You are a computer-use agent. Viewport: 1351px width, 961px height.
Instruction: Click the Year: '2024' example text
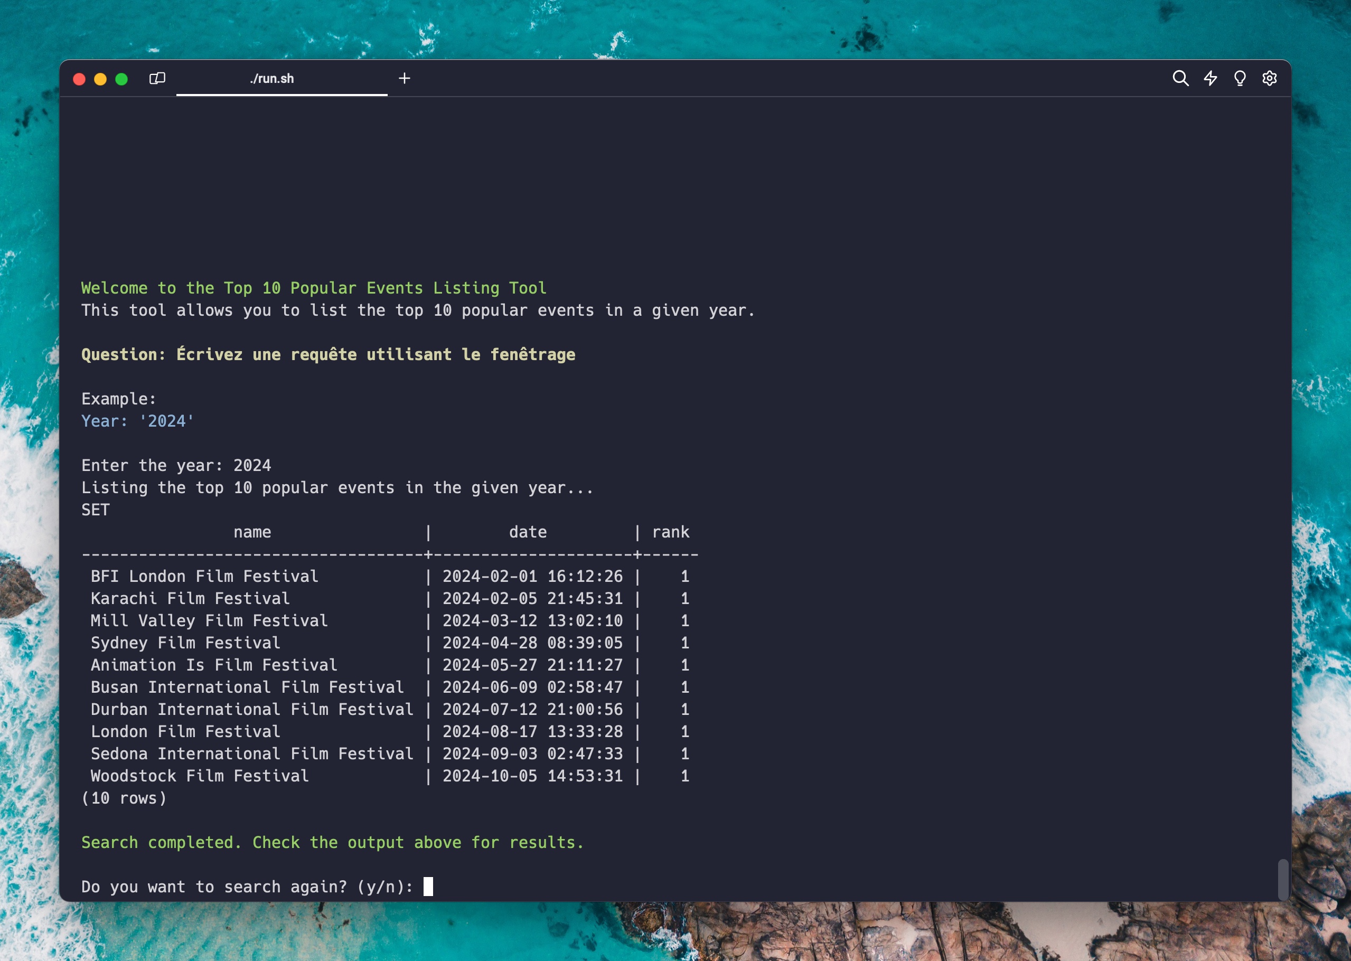click(x=137, y=421)
